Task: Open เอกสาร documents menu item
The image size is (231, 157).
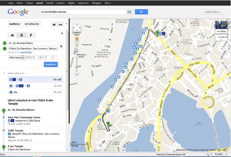Action: pos(61,3)
